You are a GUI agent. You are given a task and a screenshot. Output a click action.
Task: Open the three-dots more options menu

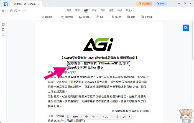click(x=171, y=4)
